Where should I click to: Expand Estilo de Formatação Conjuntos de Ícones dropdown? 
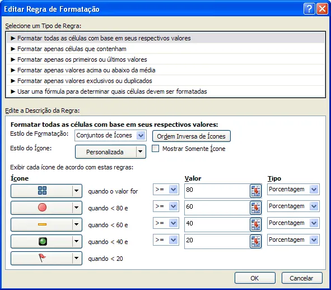pos(110,136)
